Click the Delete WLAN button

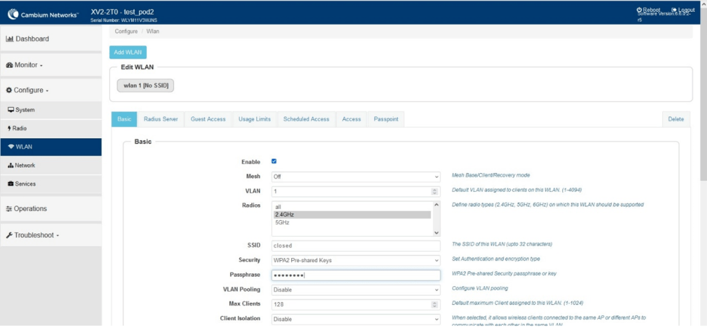click(x=675, y=119)
